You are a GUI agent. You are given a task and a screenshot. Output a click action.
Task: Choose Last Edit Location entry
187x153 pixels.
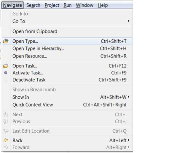(67, 131)
